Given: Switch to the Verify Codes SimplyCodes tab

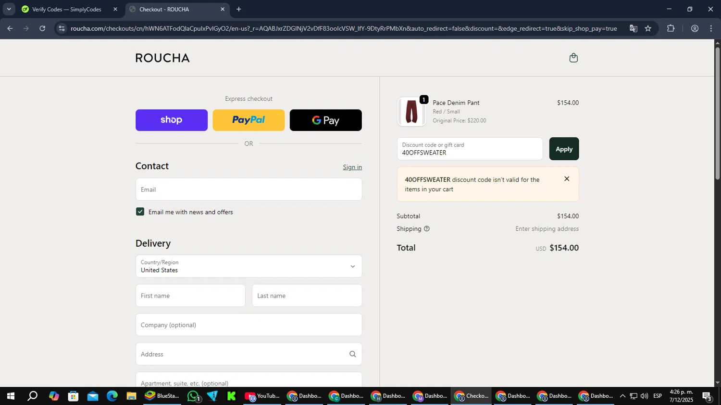Looking at the screenshot, I should pos(66,9).
